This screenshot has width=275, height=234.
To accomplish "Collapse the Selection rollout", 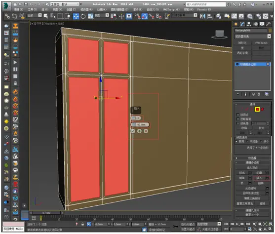I will 253,104.
